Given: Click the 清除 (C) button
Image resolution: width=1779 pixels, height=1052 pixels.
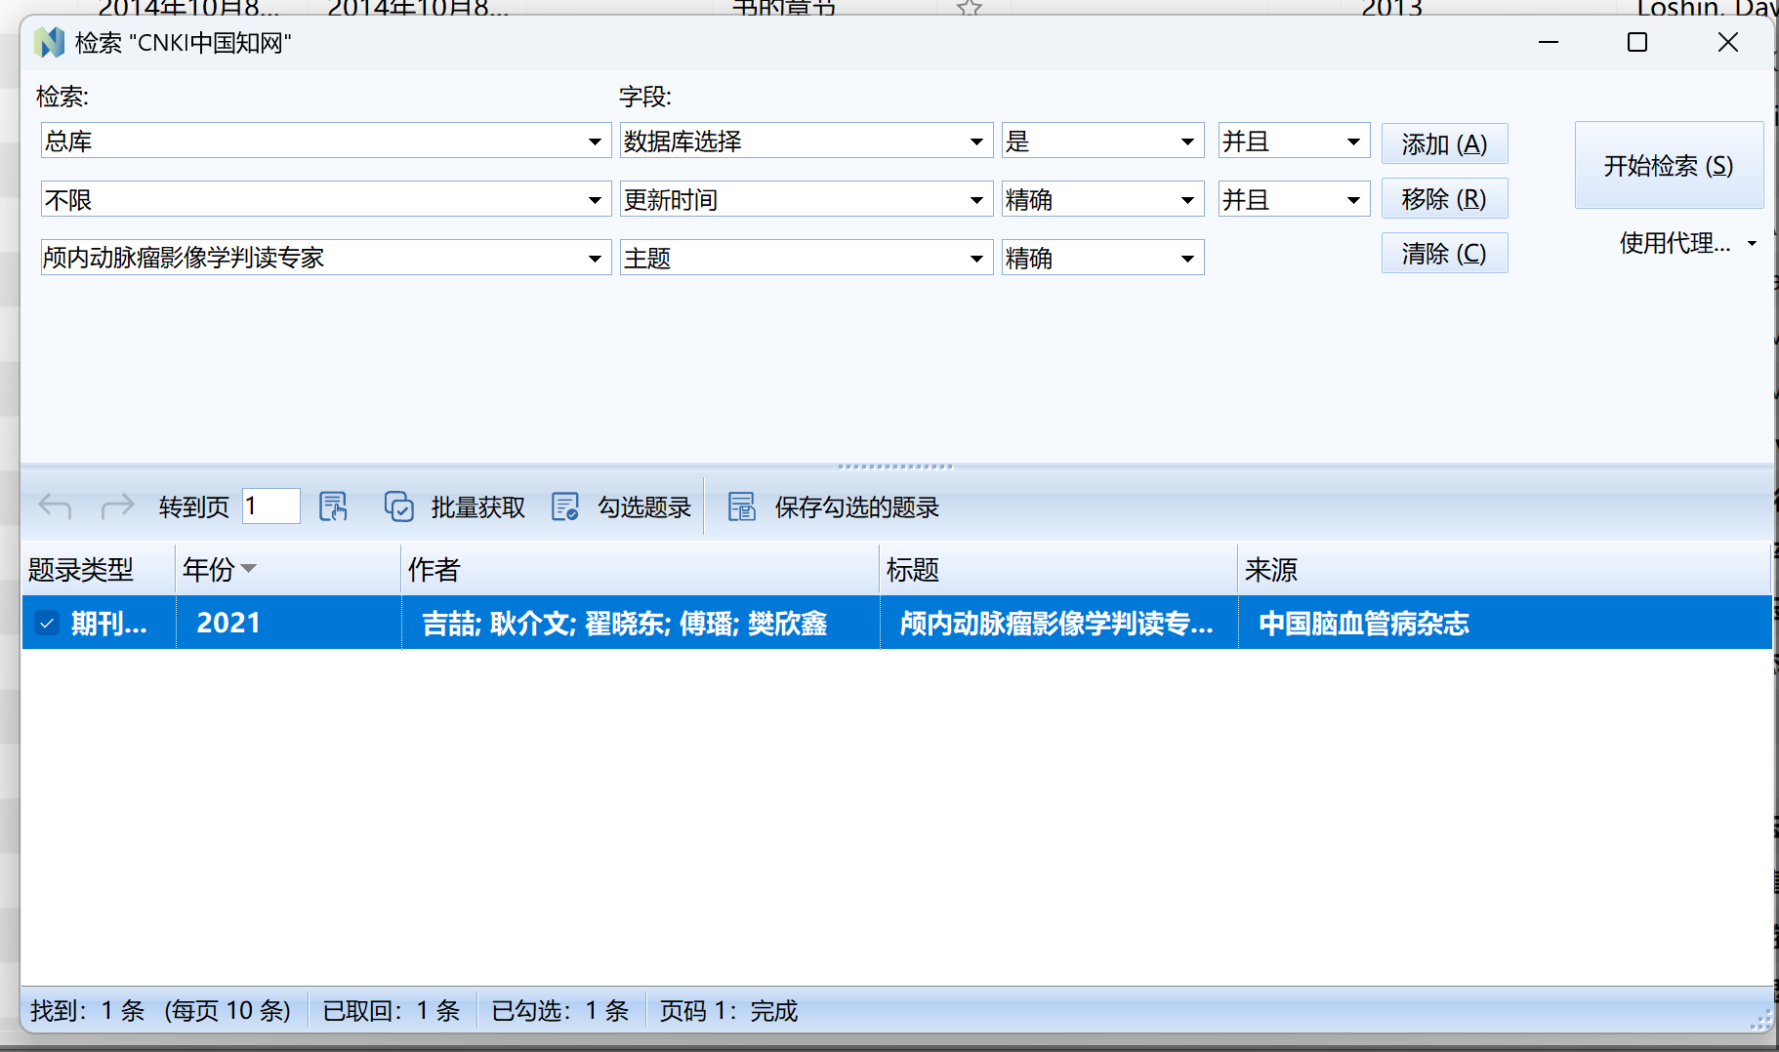Looking at the screenshot, I should click(x=1444, y=253).
